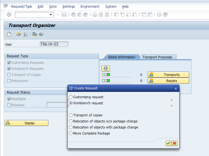The image size is (209, 156).
Task: Toggle the Modifiable status checkbox
Action: [9, 99]
